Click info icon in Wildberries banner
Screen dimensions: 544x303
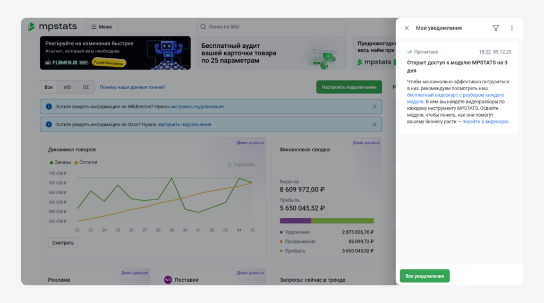(x=49, y=107)
